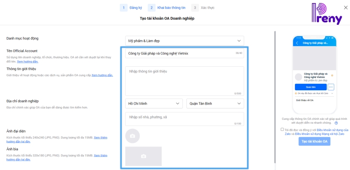Click the Quan tâm button in preview
This screenshot has width=350, height=170.
[x=311, y=87]
